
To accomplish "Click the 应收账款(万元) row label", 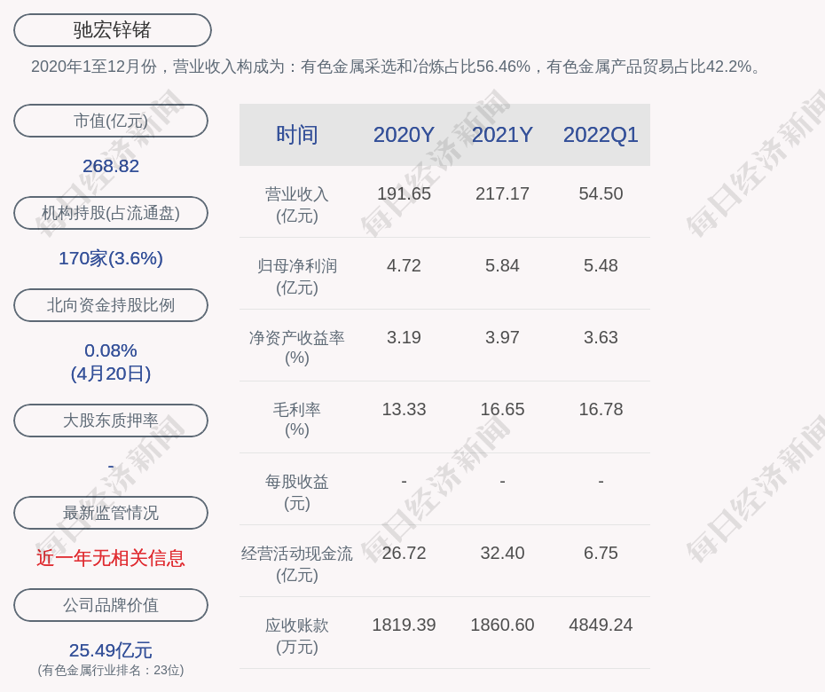I will (x=297, y=636).
